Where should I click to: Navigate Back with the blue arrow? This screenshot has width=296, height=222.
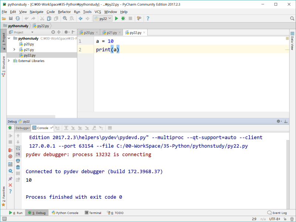[81, 18]
